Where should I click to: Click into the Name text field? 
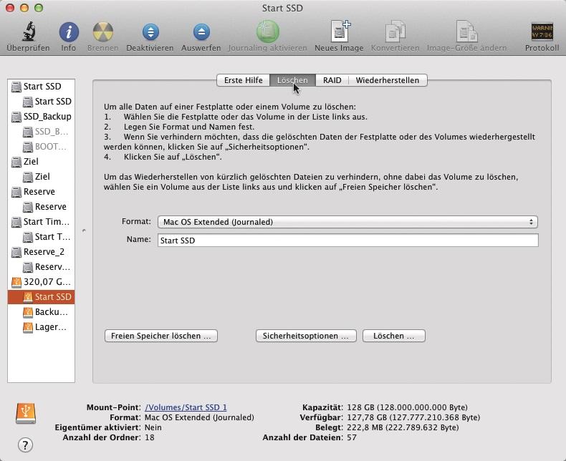click(348, 241)
